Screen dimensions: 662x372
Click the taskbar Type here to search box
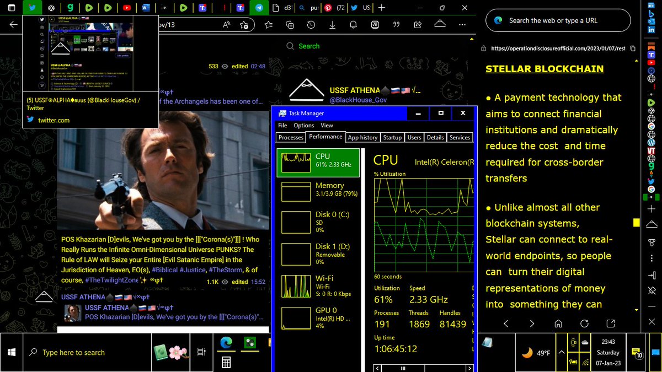pyautogui.click(x=87, y=352)
